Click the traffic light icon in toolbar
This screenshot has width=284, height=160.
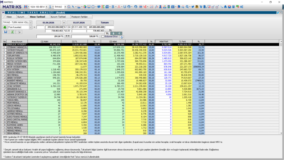(x=169, y=7)
